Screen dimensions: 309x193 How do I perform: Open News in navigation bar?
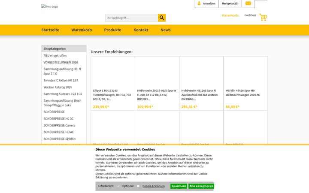[166, 30]
